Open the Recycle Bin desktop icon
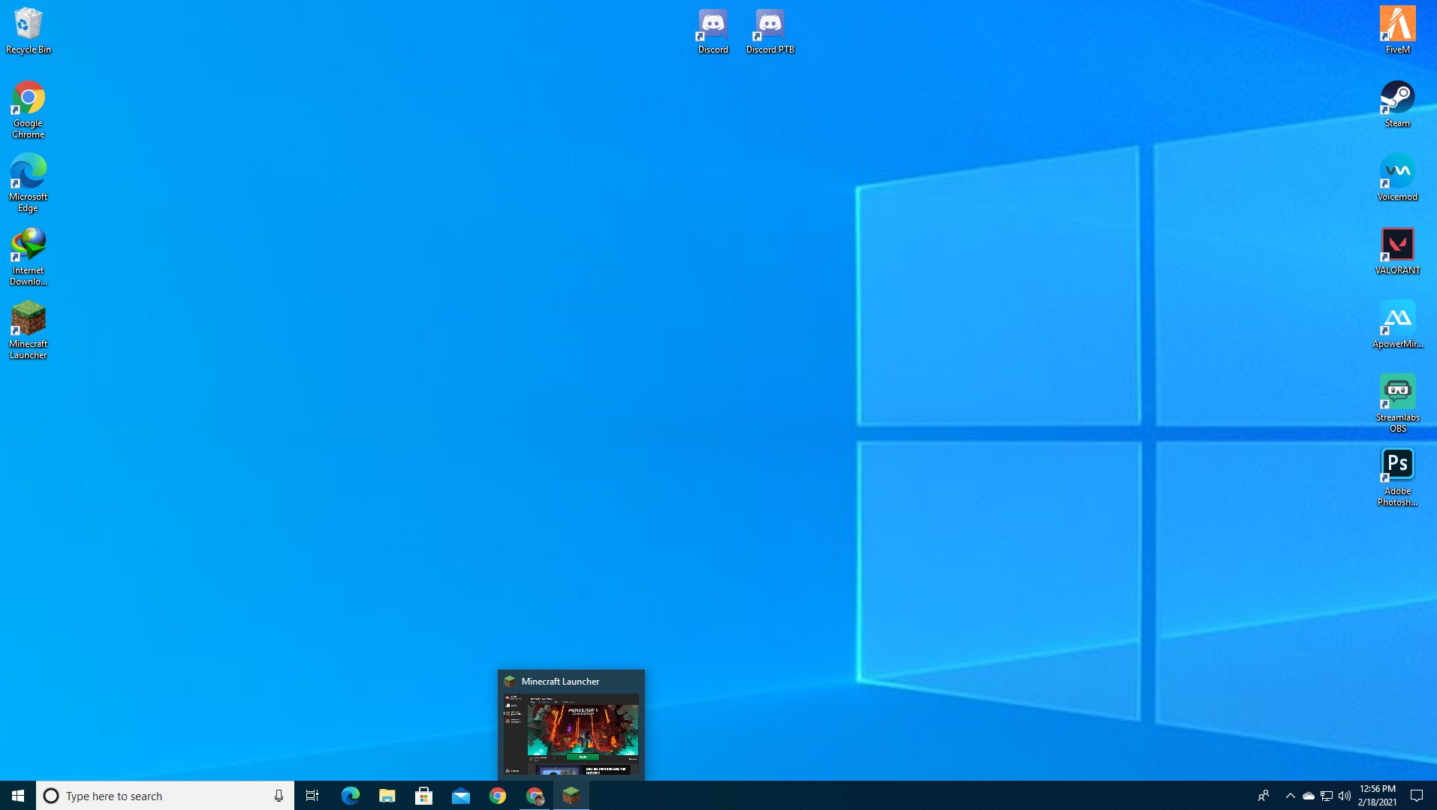The height and width of the screenshot is (810, 1437). (28, 30)
